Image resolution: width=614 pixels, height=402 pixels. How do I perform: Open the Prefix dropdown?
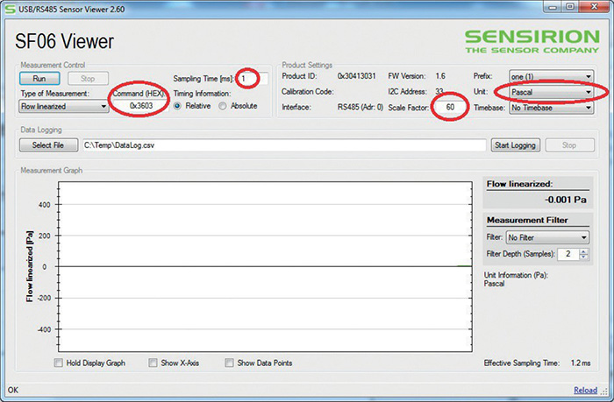pyautogui.click(x=551, y=77)
